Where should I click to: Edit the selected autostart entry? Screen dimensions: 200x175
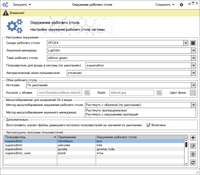coord(193,146)
